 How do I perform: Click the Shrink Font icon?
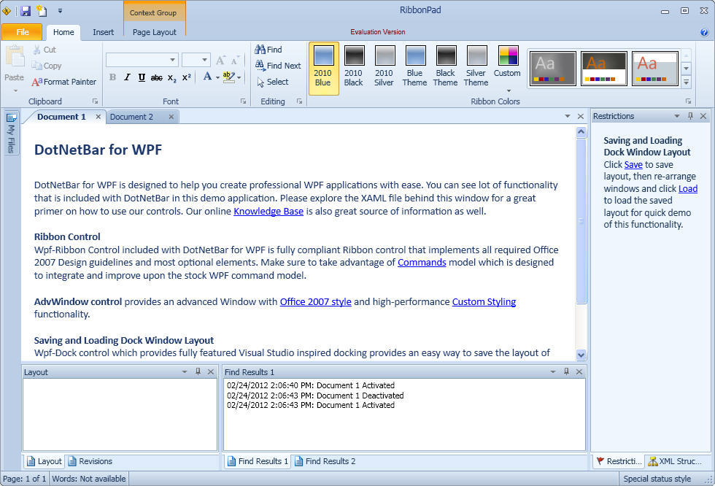[235, 60]
